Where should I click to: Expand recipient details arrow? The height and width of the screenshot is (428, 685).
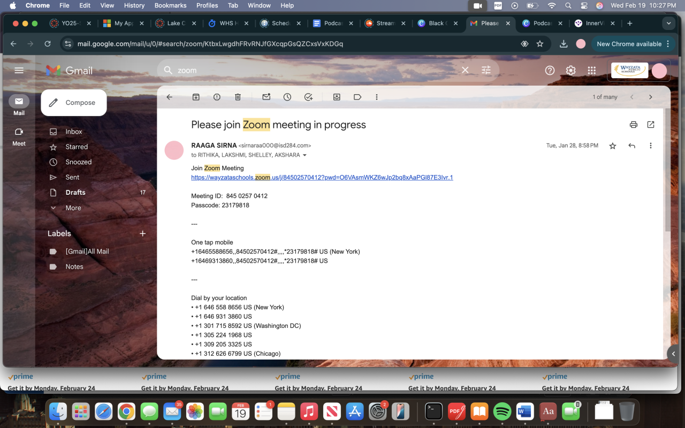point(305,155)
